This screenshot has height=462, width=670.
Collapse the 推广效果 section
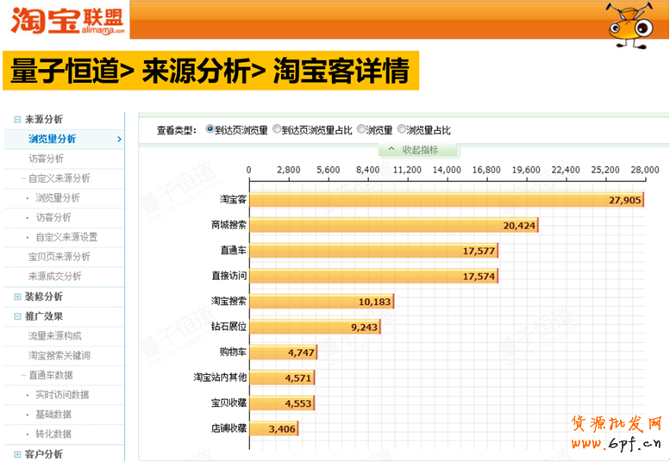pos(17,316)
